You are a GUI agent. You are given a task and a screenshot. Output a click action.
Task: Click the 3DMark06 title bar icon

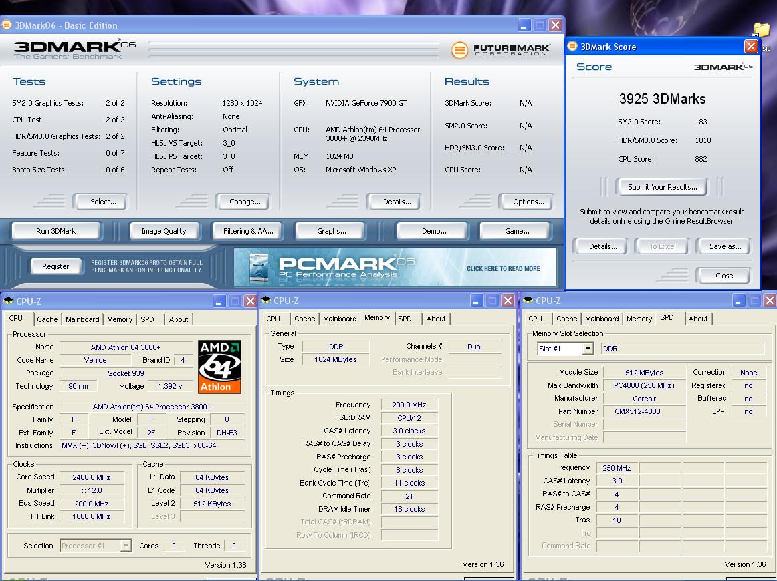pyautogui.click(x=7, y=25)
